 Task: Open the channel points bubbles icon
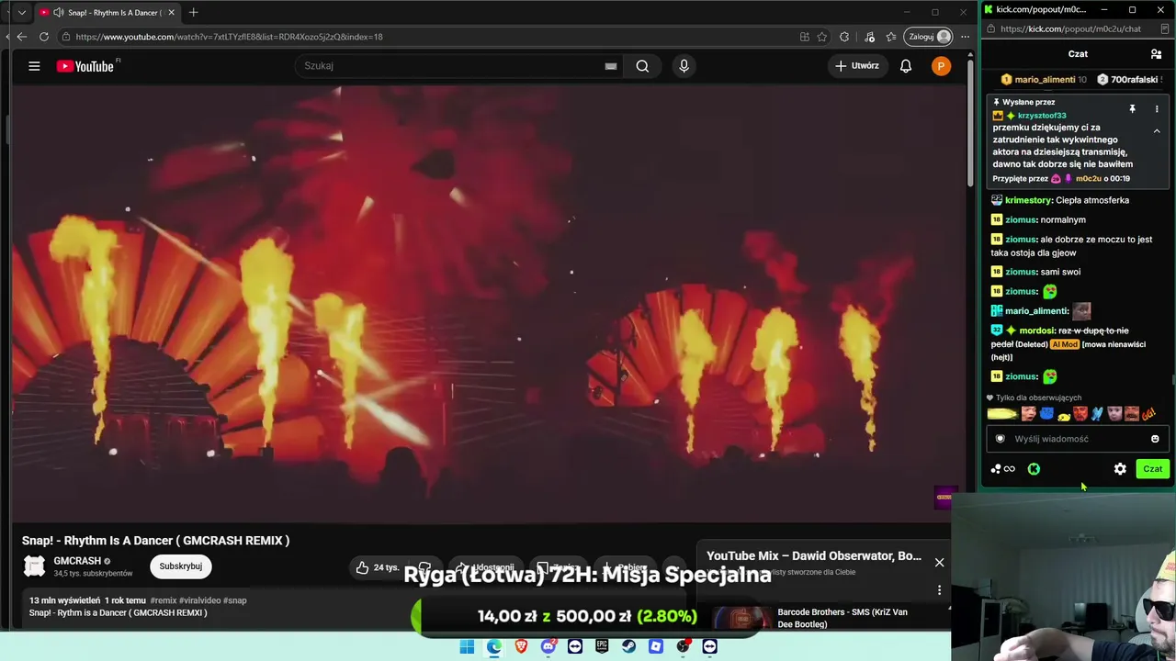pyautogui.click(x=1001, y=469)
